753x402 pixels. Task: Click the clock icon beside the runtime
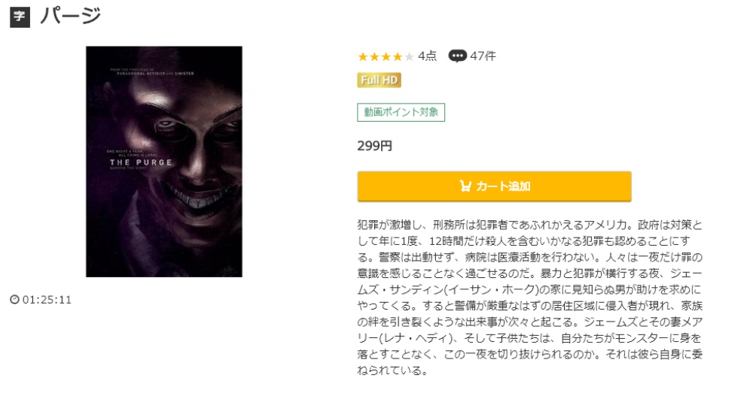click(x=15, y=300)
